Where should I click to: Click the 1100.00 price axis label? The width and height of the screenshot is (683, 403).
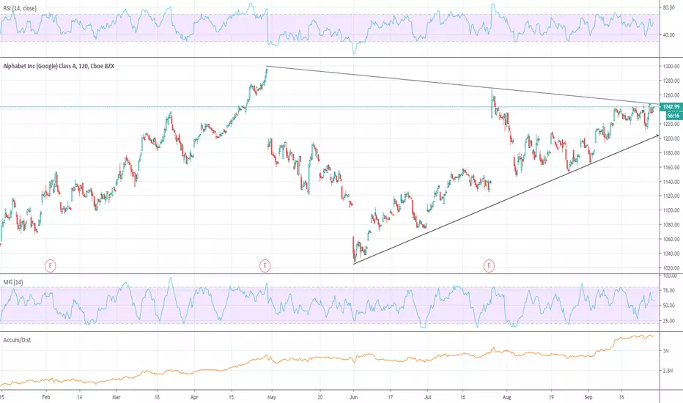coord(671,210)
